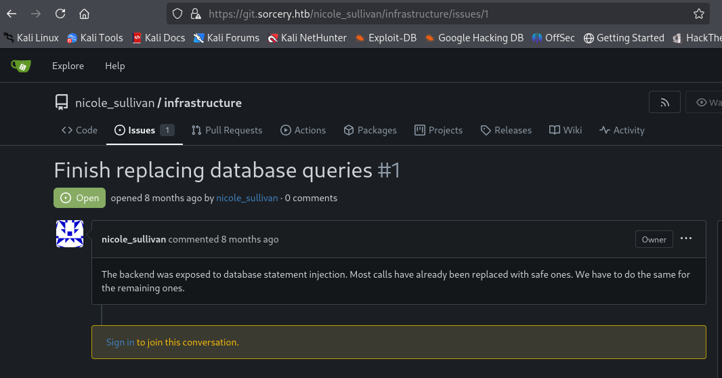Select the Issues tab

[144, 130]
